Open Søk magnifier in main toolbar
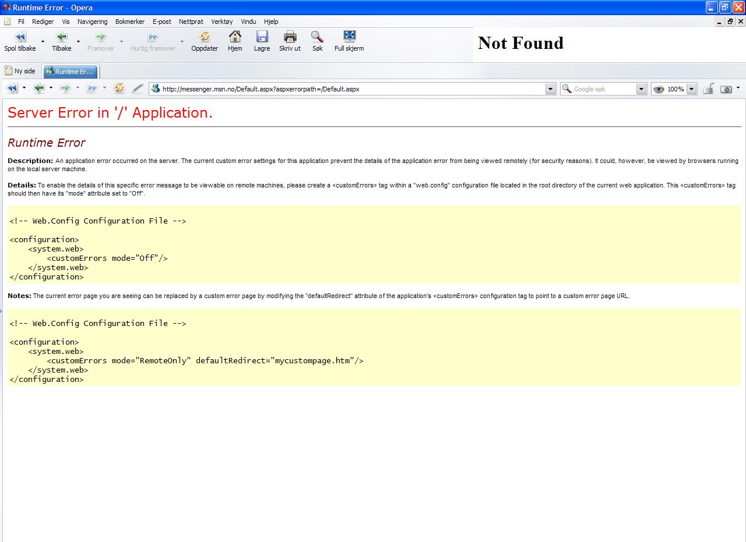This screenshot has width=746, height=542. tap(317, 38)
